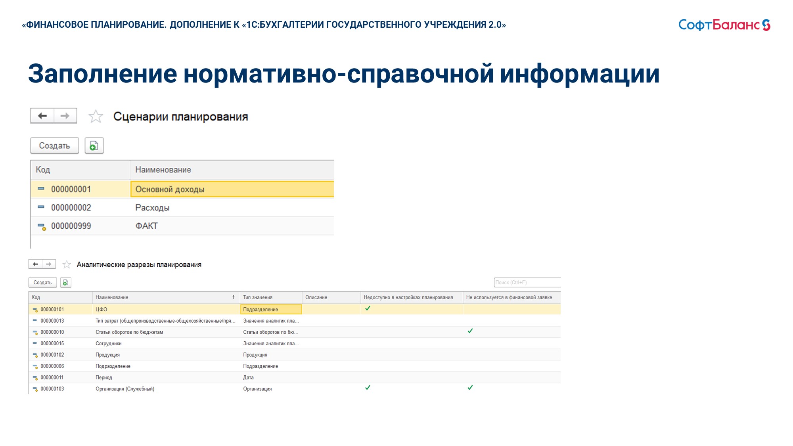The height and width of the screenshot is (446, 793).
Task: Select scenario code 000000001
Action: (x=71, y=189)
